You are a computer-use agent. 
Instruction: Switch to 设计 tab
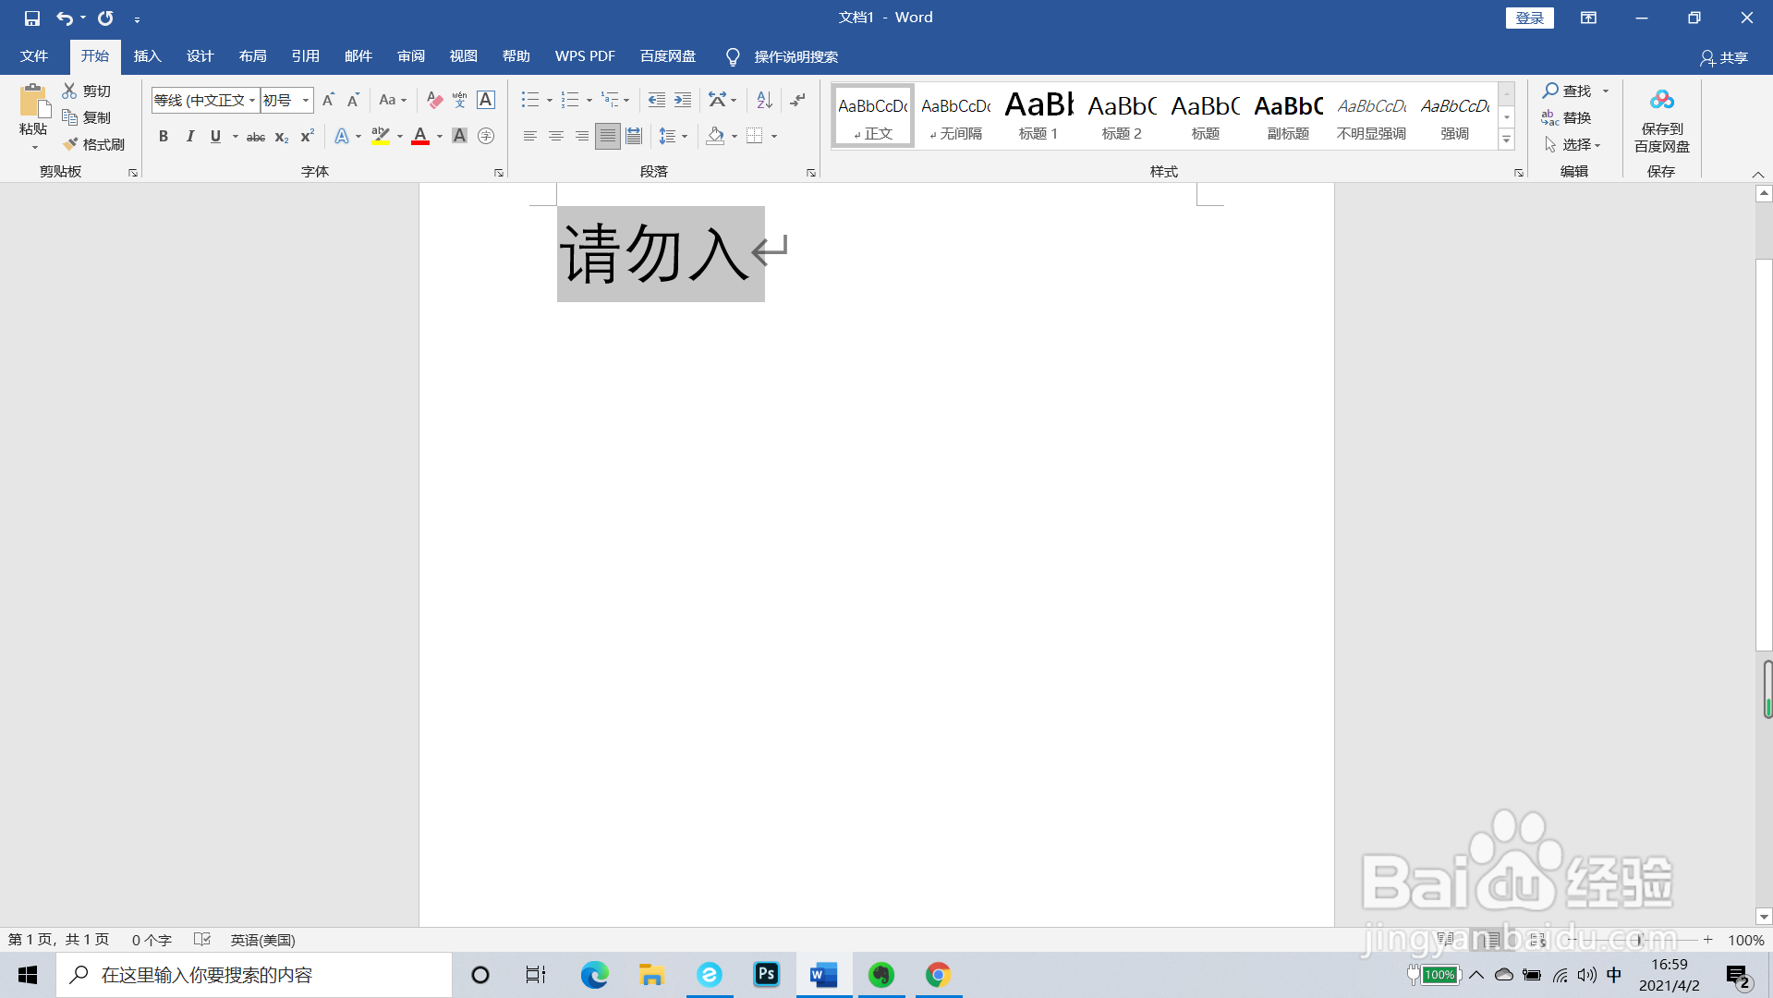coord(200,56)
